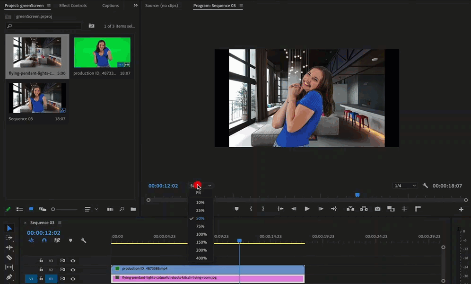Image resolution: width=471 pixels, height=284 pixels.
Task: Click the Extract icon in the Program monitor
Action: [x=365, y=209]
